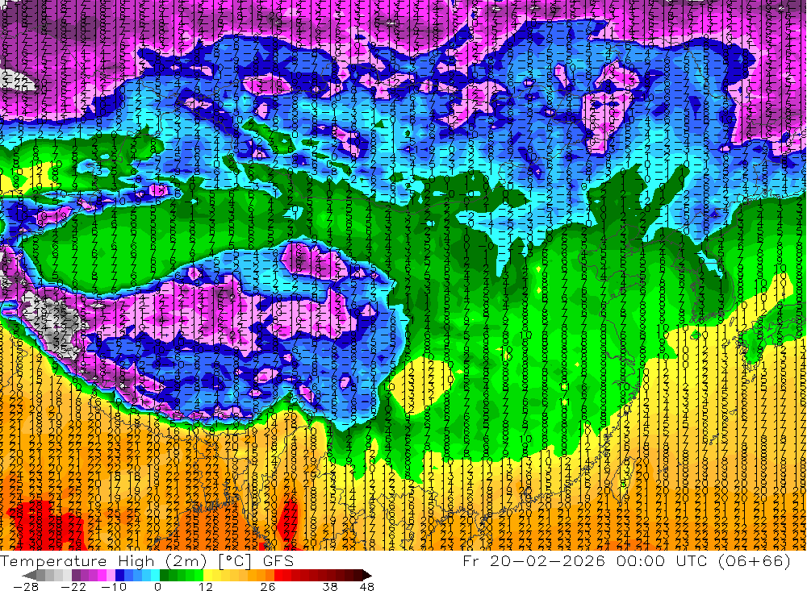Click the '26' legend label
The image size is (807, 591).
coord(268,586)
